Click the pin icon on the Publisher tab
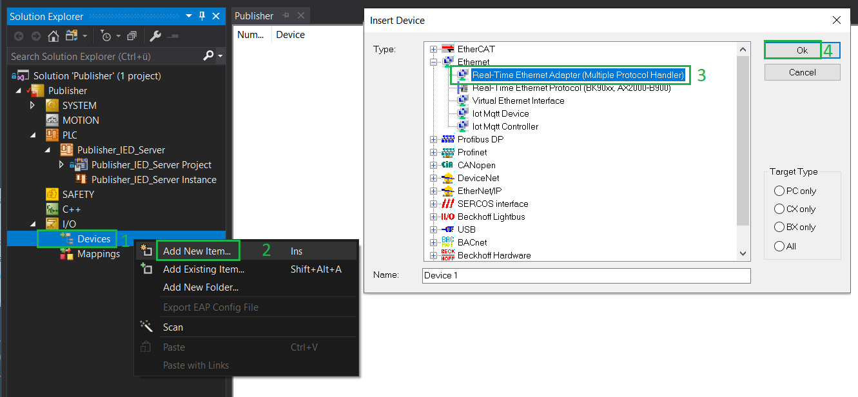The height and width of the screenshot is (397, 858). 286,15
